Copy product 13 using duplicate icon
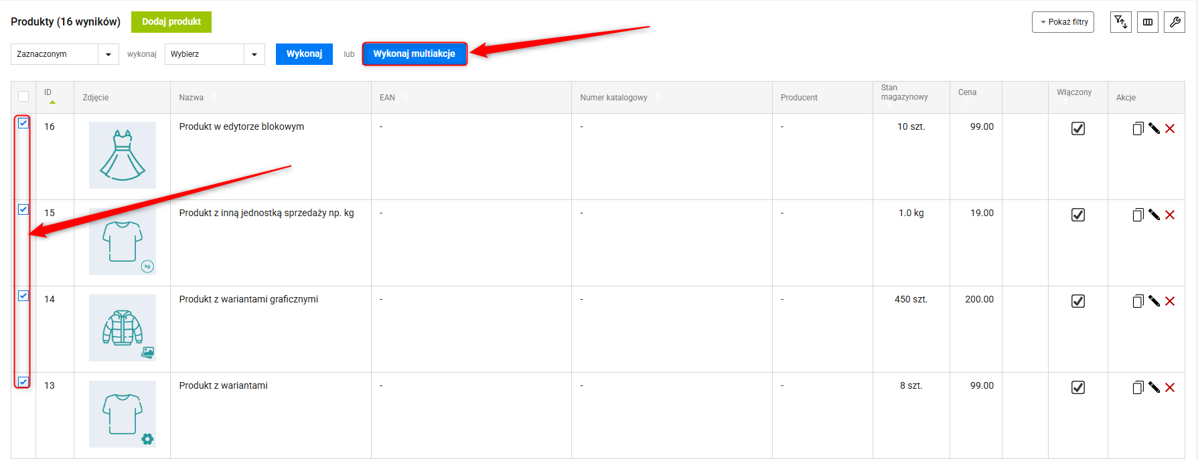 pyautogui.click(x=1138, y=387)
